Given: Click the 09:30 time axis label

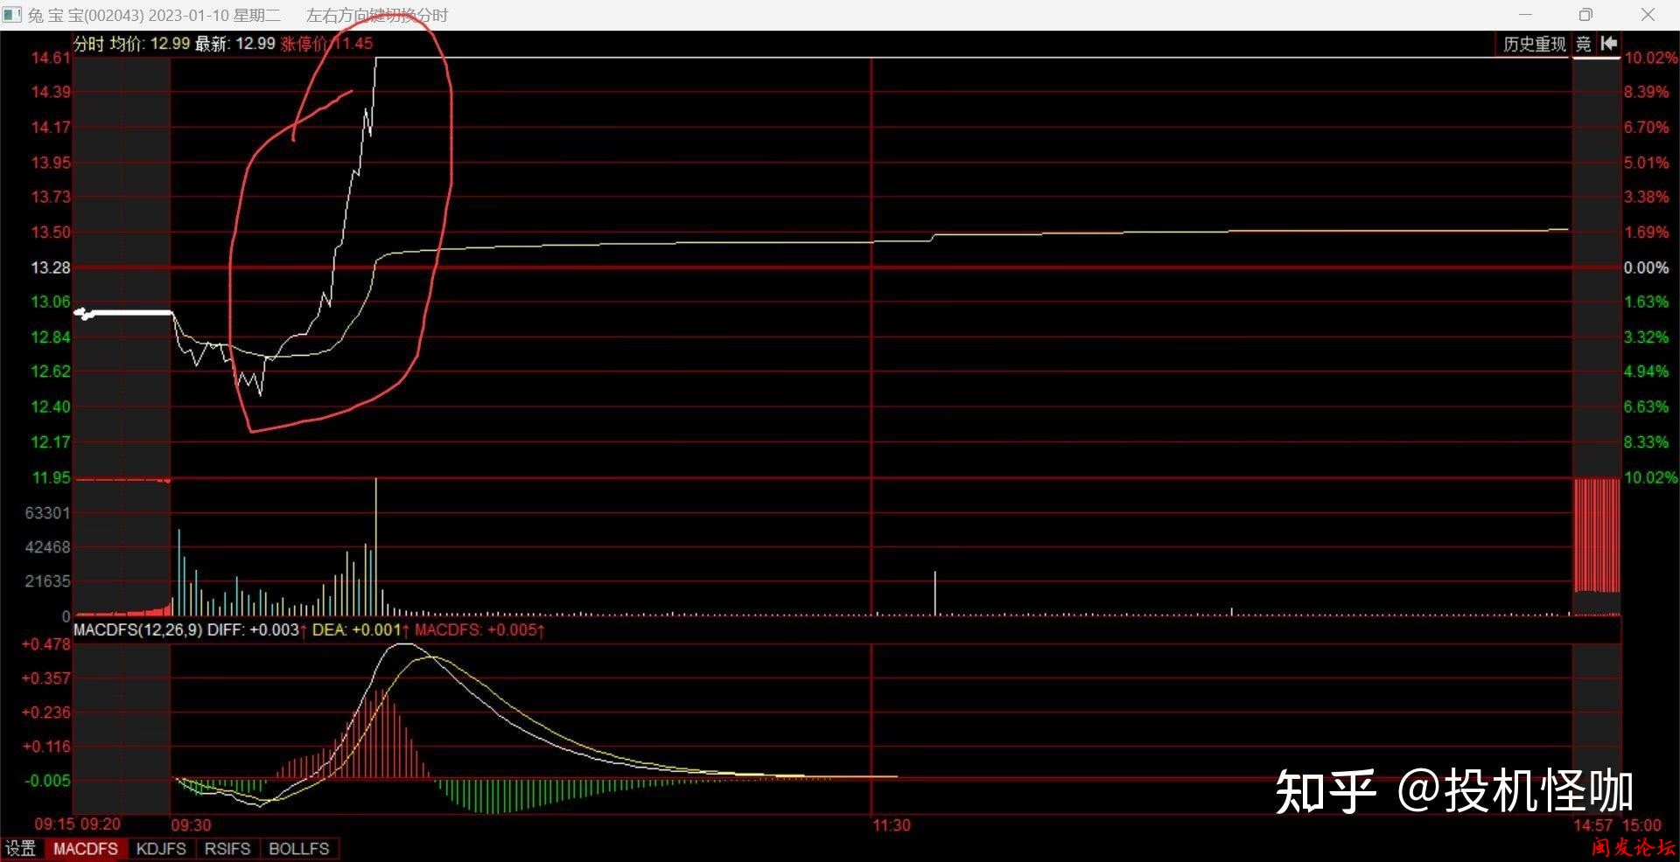Looking at the screenshot, I should point(191,825).
